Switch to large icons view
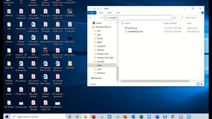Viewport: 212px width, 119px height. [202, 84]
